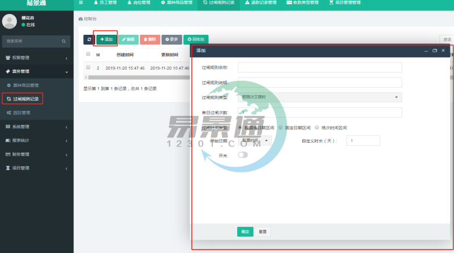Viewport: 454px width, 253px height.
Task: Click the 重置 reset button
Action: (263, 232)
